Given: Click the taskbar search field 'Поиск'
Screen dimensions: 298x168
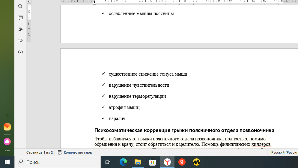Looking at the screenshot, I should click(x=58, y=162).
